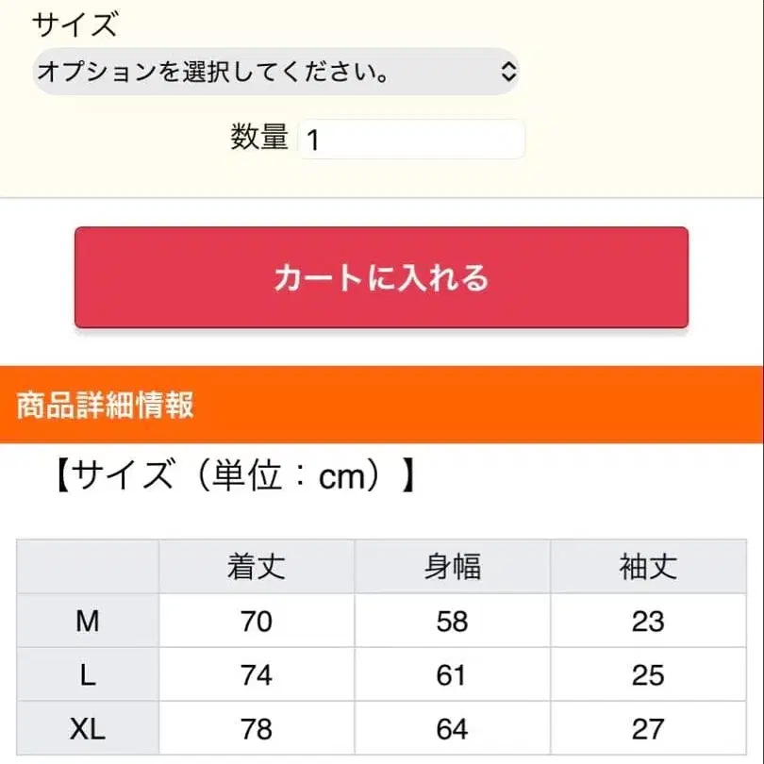Click the XL size row label

88,729
